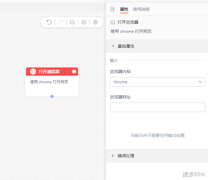Screen dimensions: 208x180
Task: Switch to the 属性 tab
Action: (x=124, y=9)
